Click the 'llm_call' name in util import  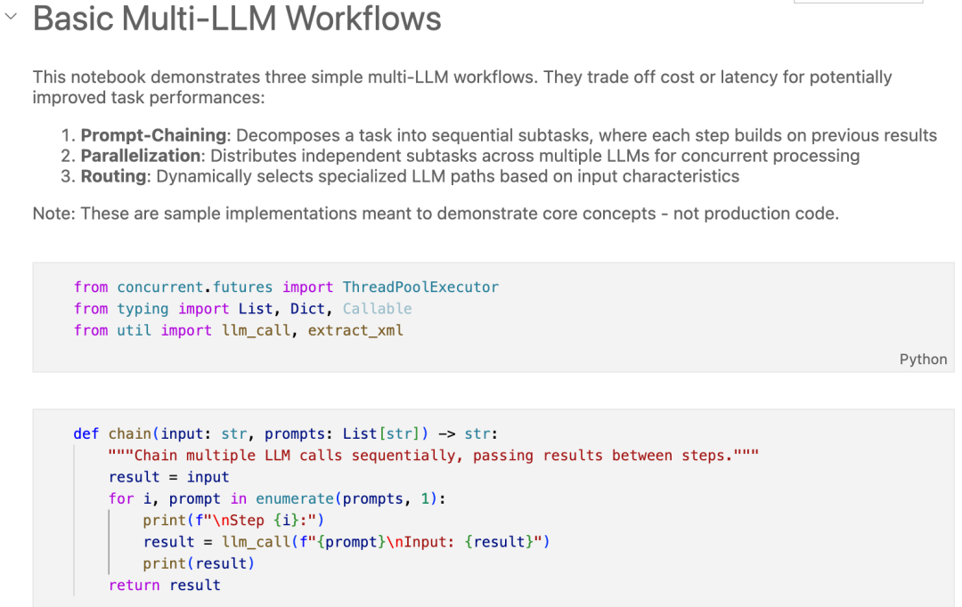tap(256, 330)
